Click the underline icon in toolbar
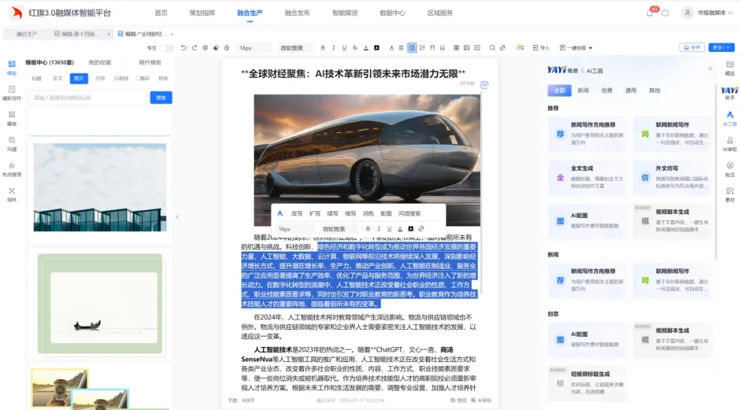Image resolution: width=741 pixels, height=410 pixels. 344,47
